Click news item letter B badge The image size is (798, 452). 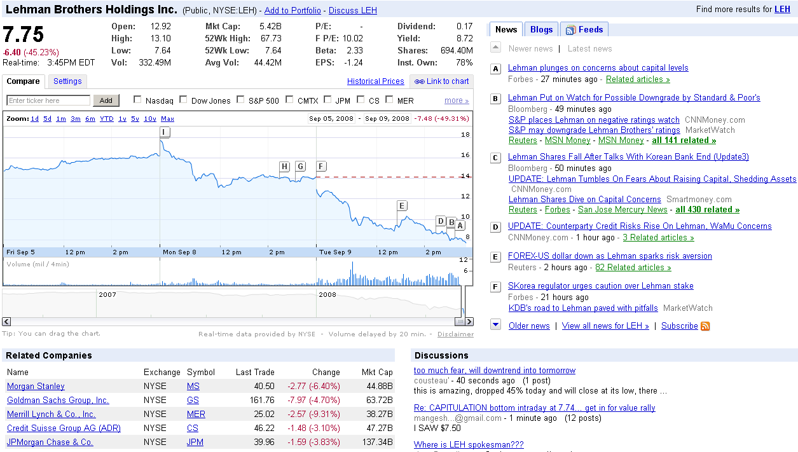[496, 99]
